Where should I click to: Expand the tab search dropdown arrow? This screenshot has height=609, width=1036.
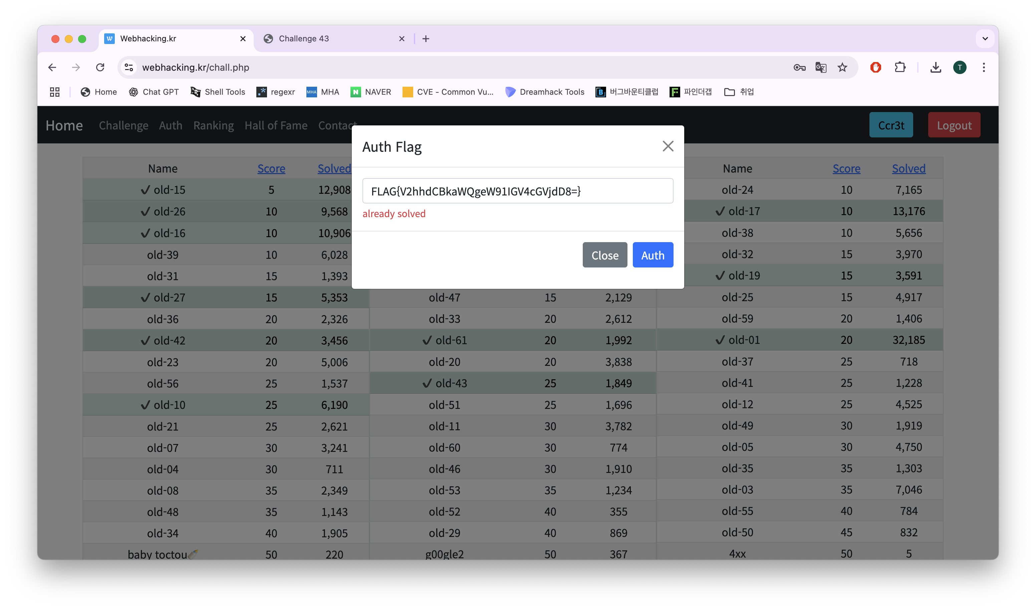[985, 39]
